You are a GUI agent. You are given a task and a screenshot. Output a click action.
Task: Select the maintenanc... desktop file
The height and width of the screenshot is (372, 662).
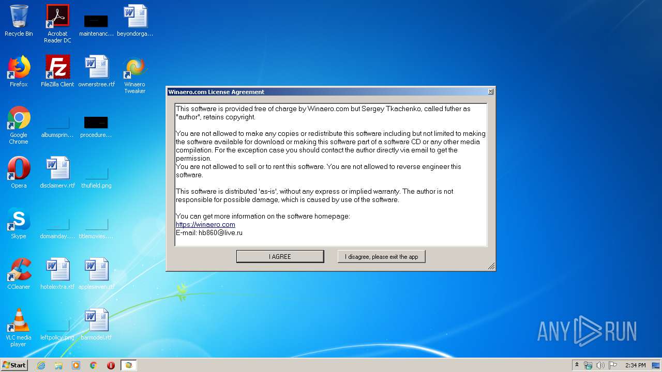[x=96, y=25]
